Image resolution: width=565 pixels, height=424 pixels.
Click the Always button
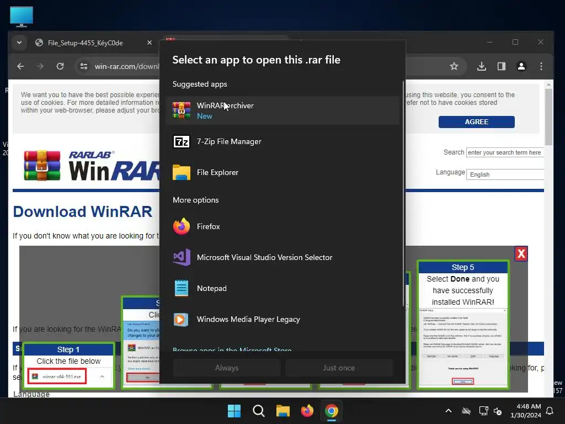click(227, 368)
